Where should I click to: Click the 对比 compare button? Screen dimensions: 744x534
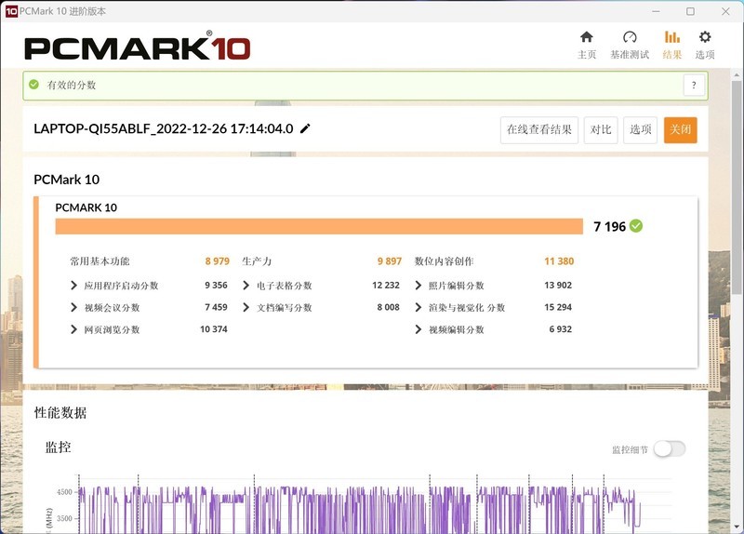601,129
